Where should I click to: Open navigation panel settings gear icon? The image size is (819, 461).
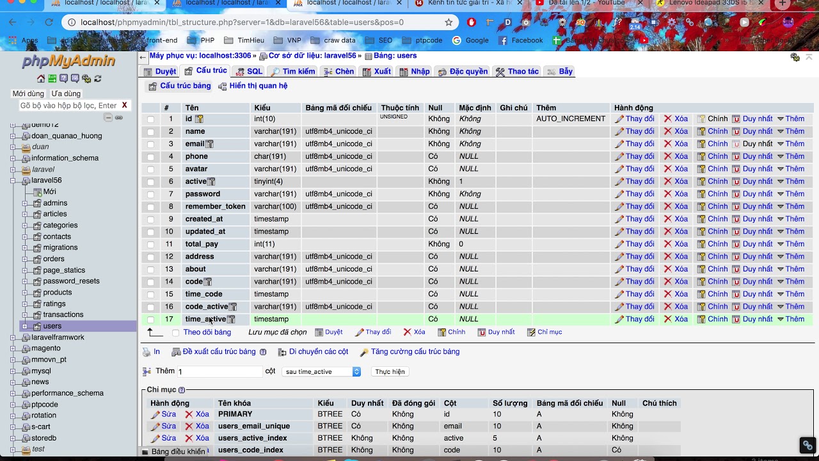(x=86, y=79)
